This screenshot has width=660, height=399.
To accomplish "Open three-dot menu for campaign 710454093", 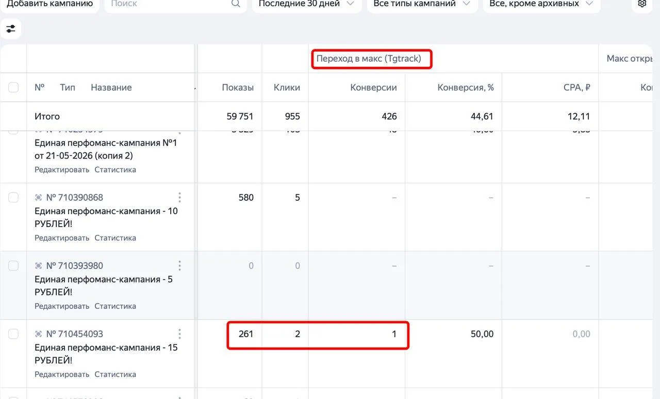I will (179, 334).
